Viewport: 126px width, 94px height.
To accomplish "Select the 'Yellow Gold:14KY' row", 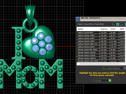I will 101,38.
